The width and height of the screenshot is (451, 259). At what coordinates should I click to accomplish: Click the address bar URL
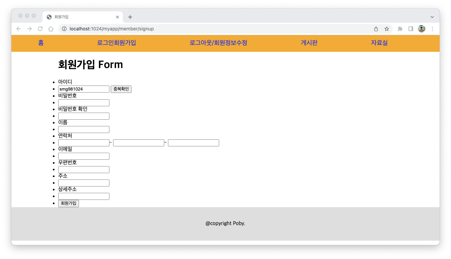(112, 29)
